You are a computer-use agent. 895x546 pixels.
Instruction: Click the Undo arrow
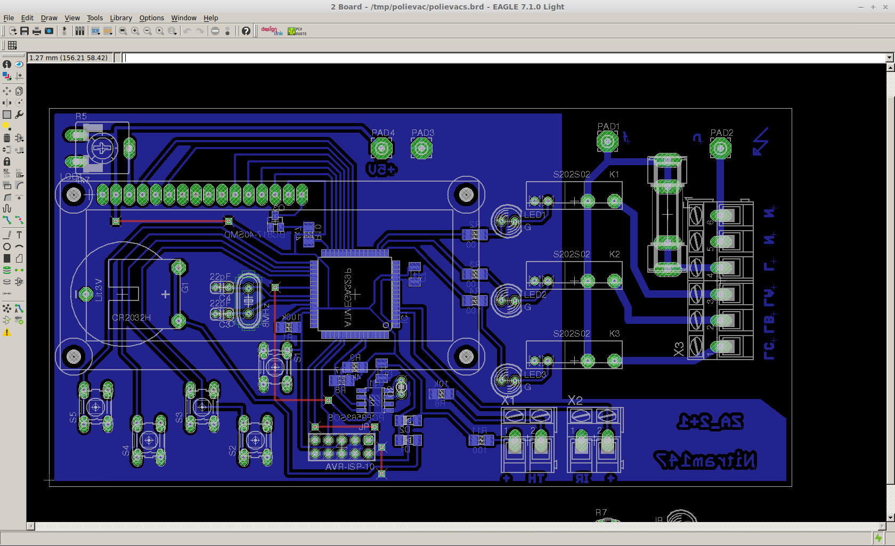tap(188, 31)
